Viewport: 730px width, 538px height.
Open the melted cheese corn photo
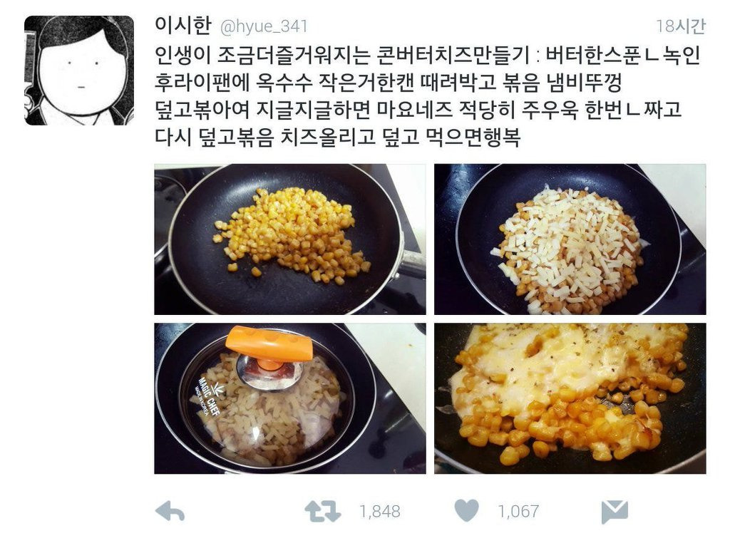(570, 398)
